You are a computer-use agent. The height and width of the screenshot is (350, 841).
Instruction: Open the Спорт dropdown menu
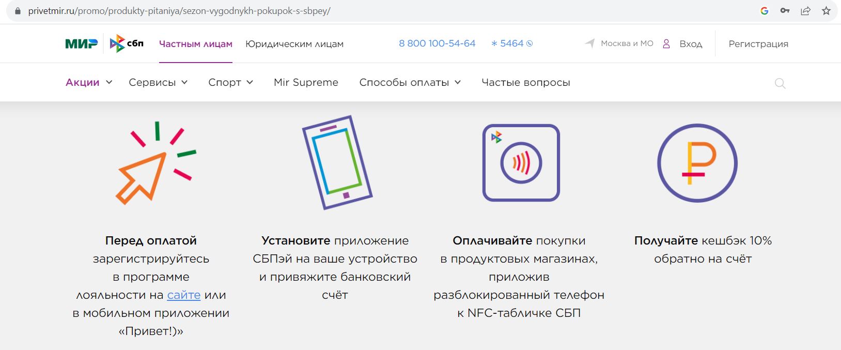230,82
